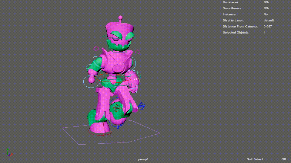Select the red diamond control on the knee
This screenshot has width=291, height=163.
pos(116,108)
